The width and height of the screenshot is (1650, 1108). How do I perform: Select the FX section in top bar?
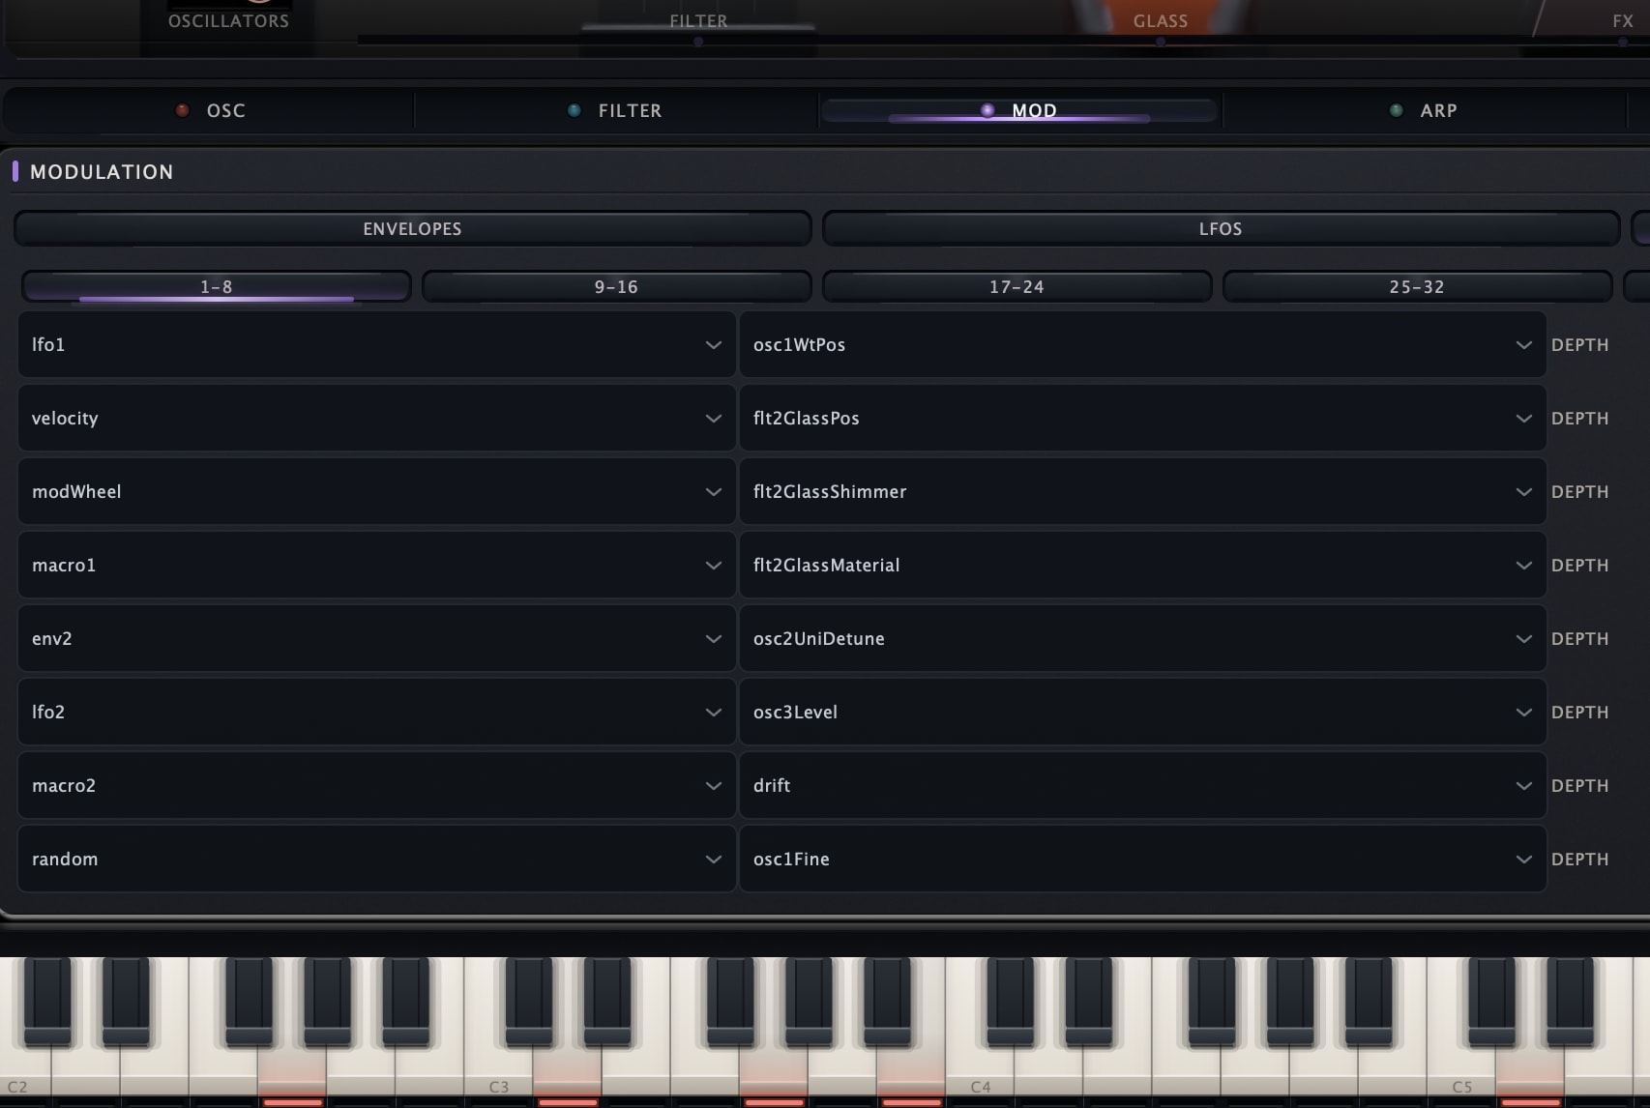[1623, 21]
